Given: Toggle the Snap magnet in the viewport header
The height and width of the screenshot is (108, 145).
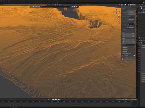Looking at the screenshot, I should tap(55, 5).
